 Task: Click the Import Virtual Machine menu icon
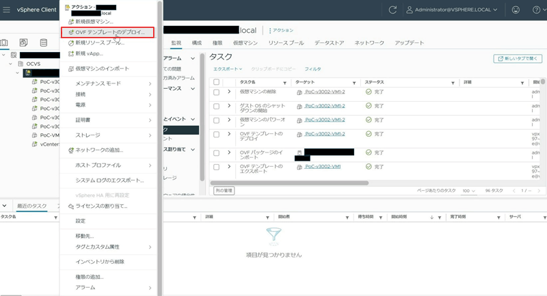point(71,68)
